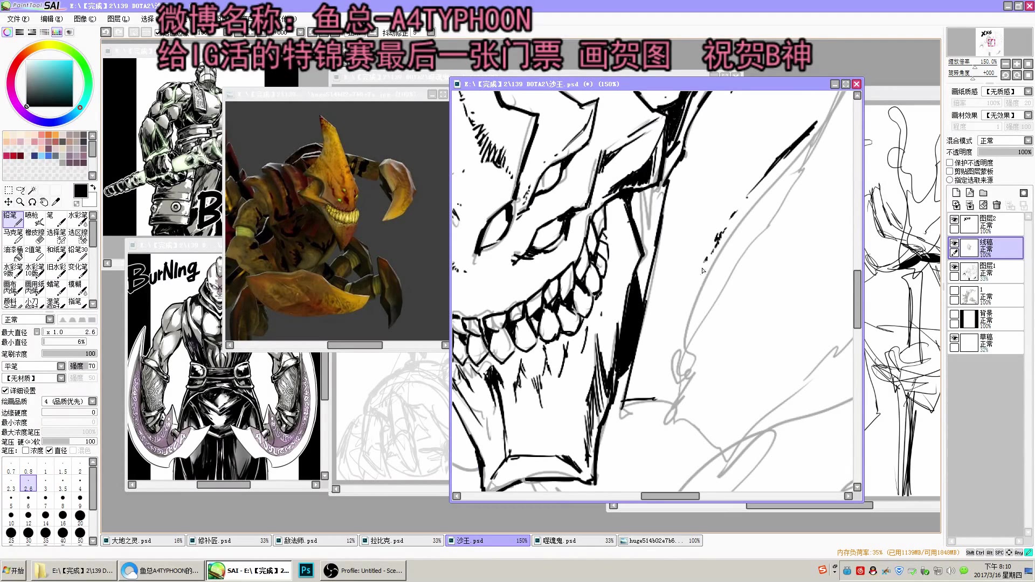Open the 文件 menu
This screenshot has height=582, width=1035.
(18, 19)
